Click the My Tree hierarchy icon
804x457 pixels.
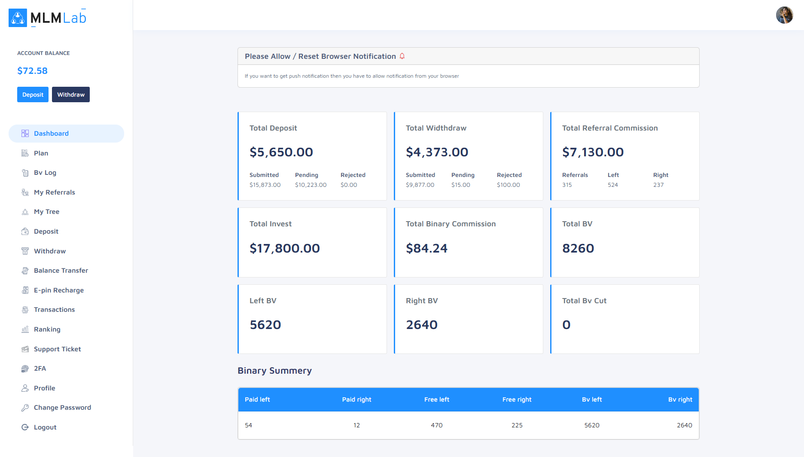(x=25, y=212)
